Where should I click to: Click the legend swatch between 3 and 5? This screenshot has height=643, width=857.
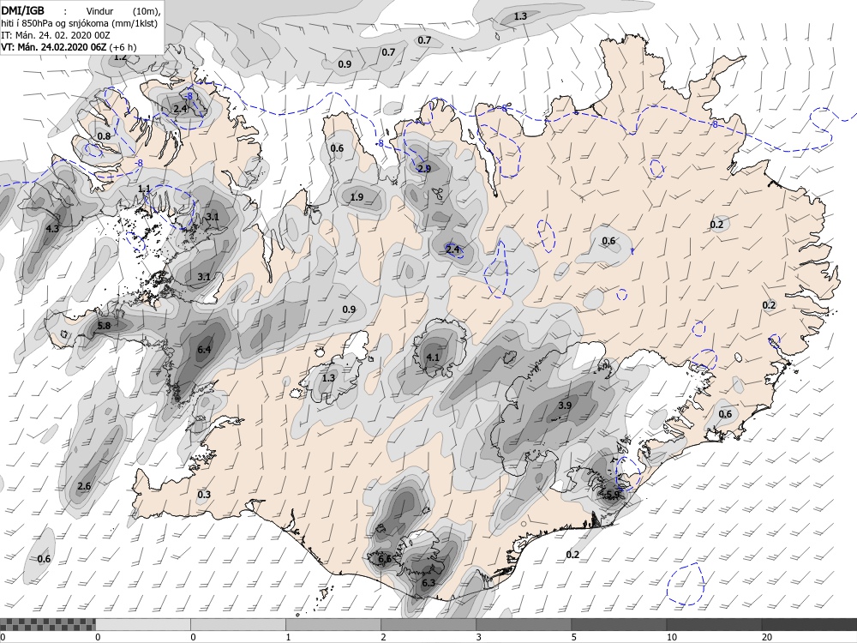click(x=523, y=624)
